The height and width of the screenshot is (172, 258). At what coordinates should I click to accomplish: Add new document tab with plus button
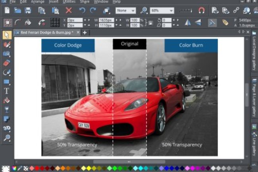coord(85,32)
